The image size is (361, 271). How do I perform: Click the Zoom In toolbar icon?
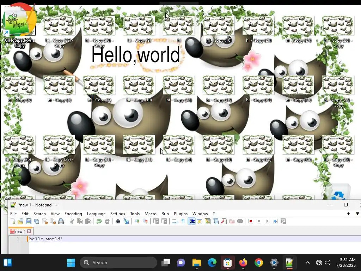[137, 222]
